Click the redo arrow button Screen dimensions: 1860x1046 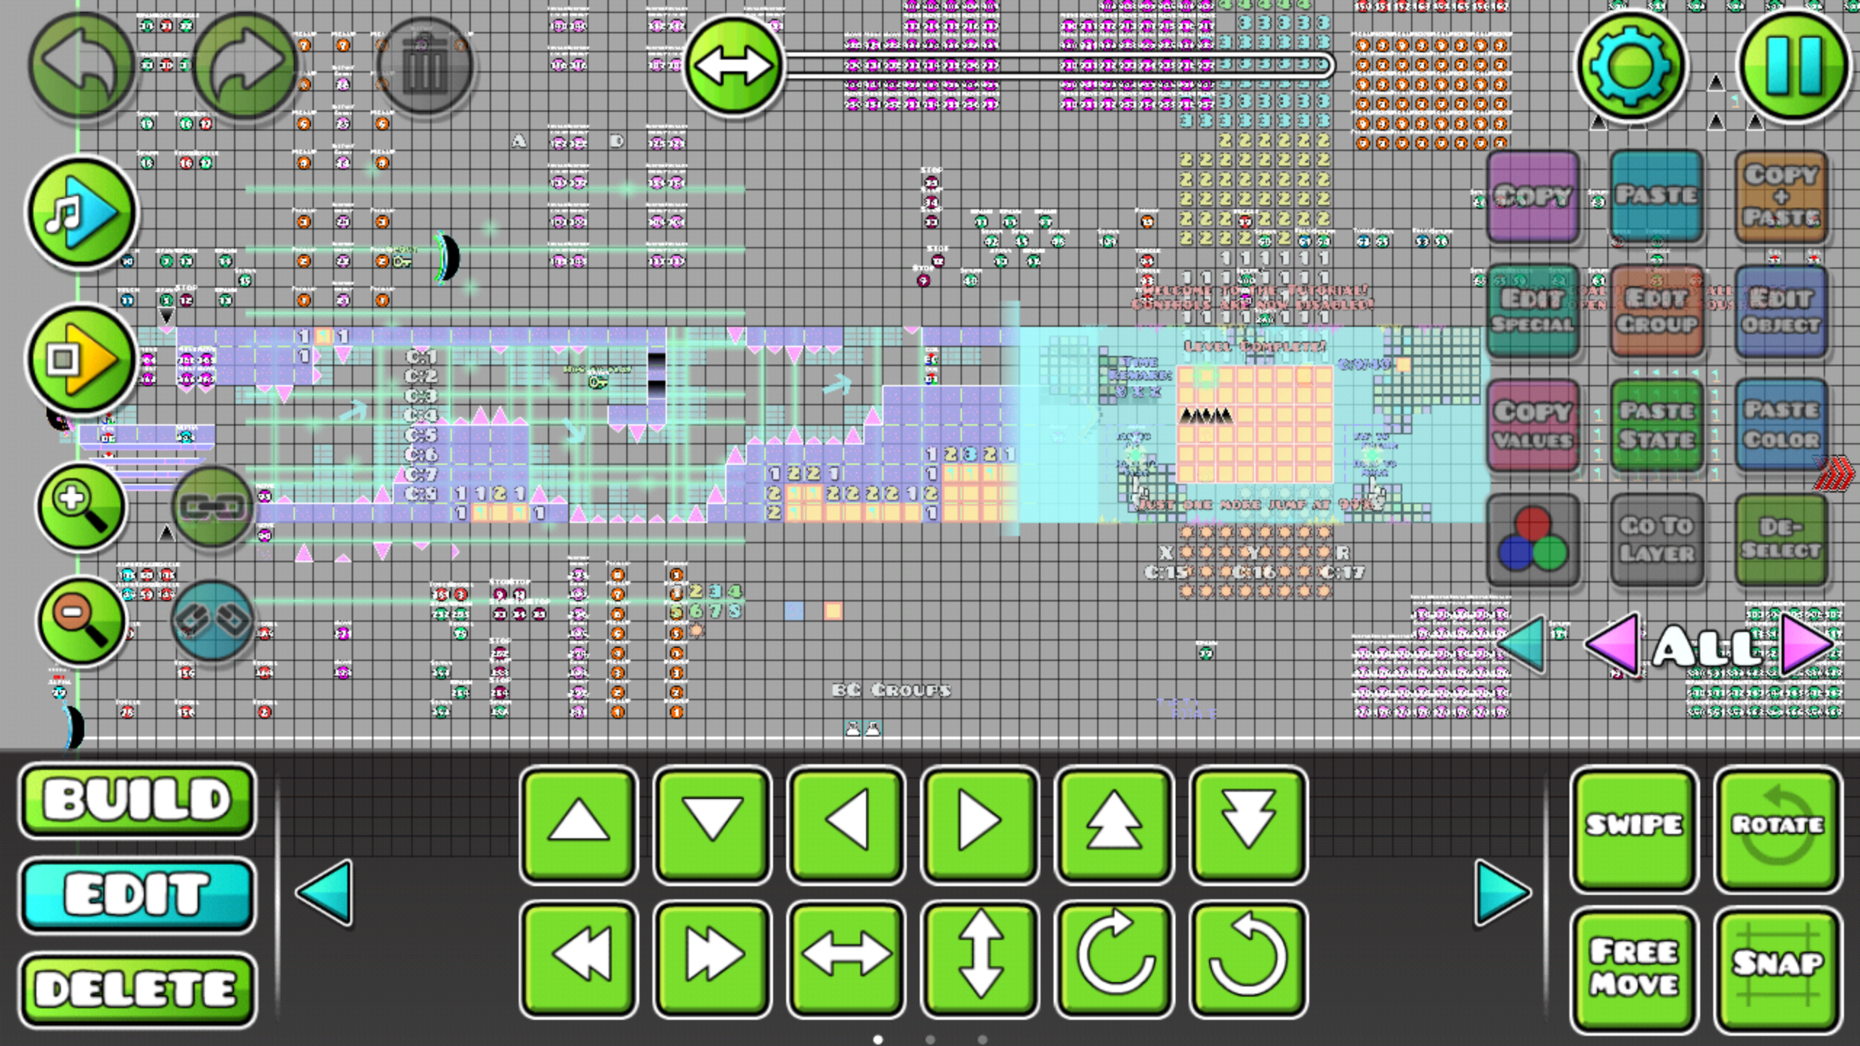tap(246, 65)
